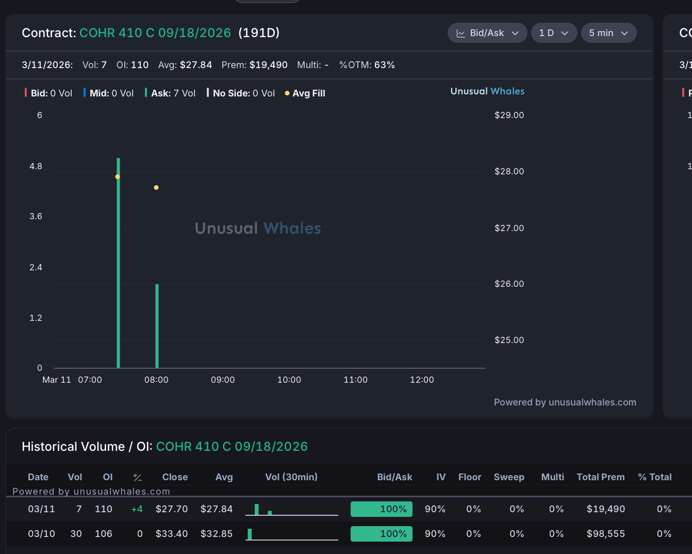Click the 30min volume sparkline in the 03/10 row

pyautogui.click(x=292, y=534)
